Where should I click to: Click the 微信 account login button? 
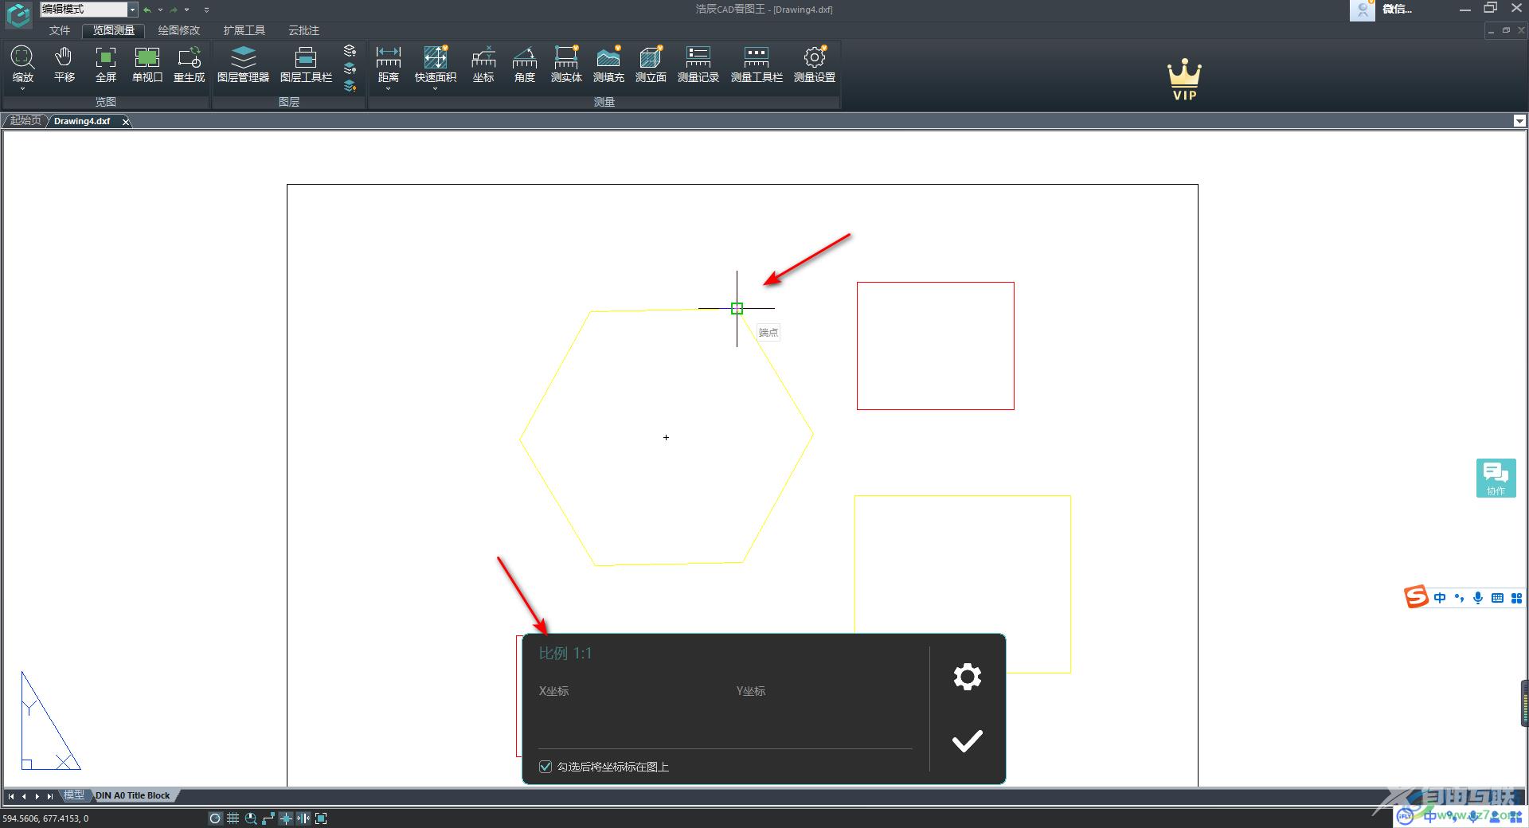click(1383, 10)
